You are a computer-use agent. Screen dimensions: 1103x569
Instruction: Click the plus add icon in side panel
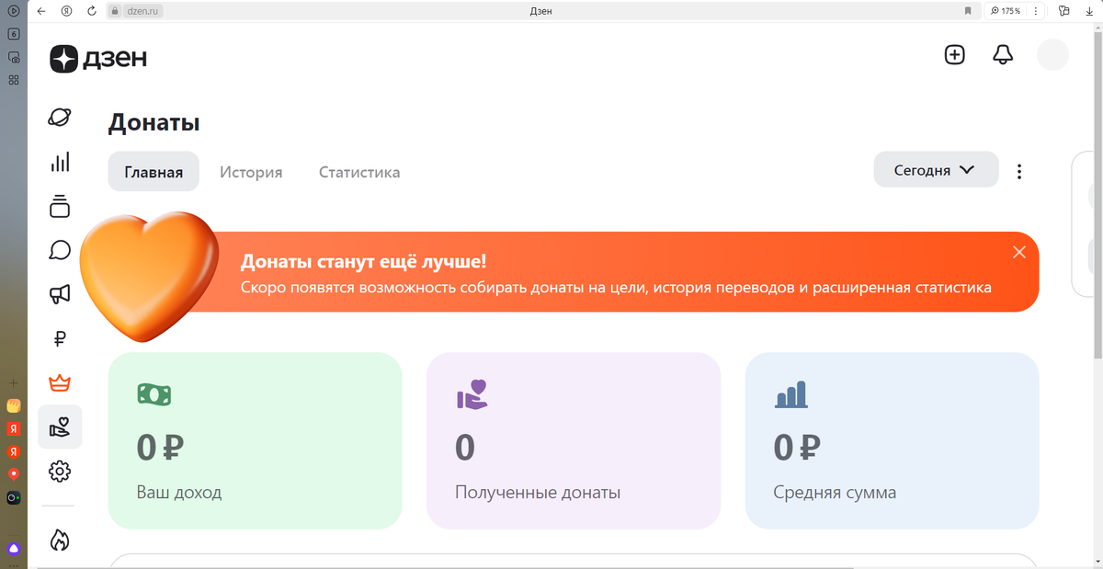point(14,381)
